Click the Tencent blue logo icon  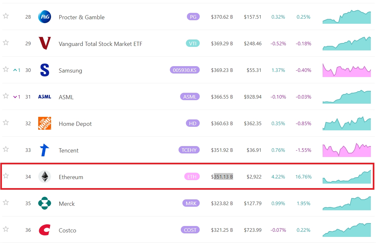tap(45, 150)
